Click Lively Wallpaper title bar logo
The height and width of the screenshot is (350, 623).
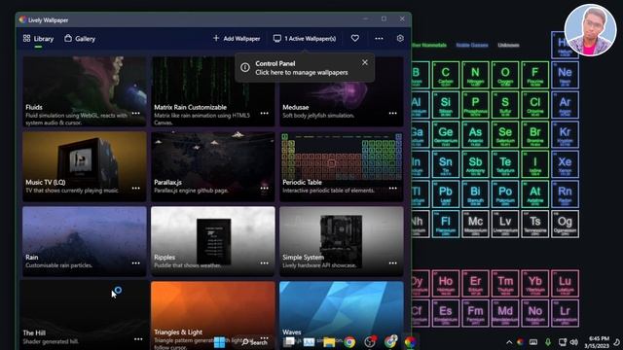[22, 19]
